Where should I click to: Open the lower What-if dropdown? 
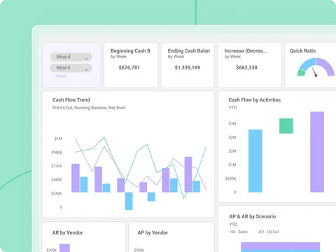coord(71,68)
